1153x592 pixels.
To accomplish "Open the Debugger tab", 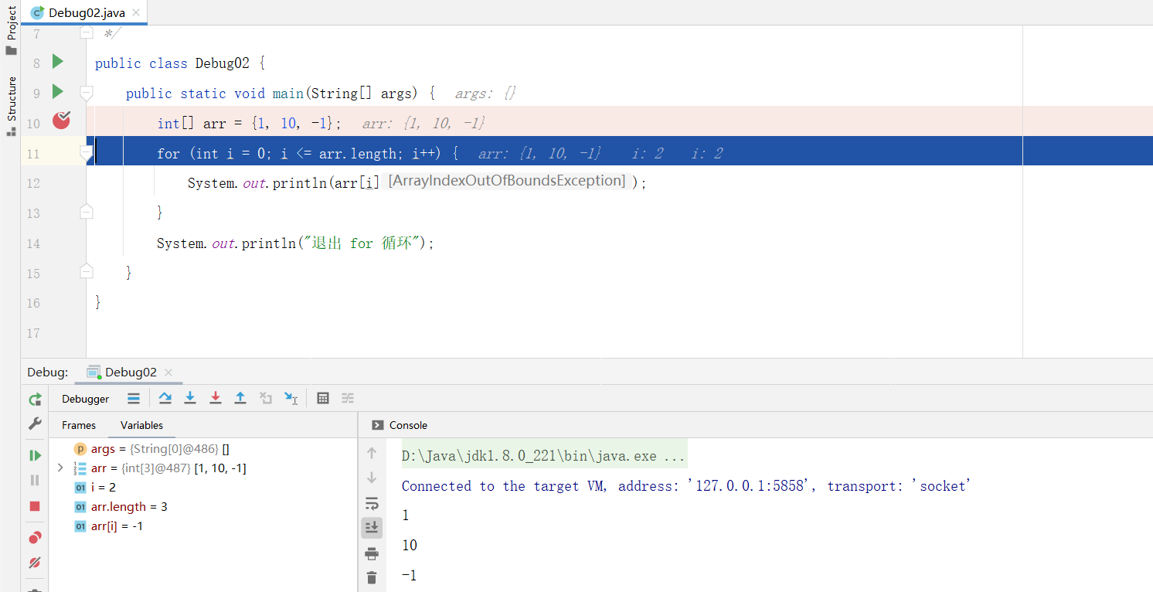I will click(x=86, y=399).
